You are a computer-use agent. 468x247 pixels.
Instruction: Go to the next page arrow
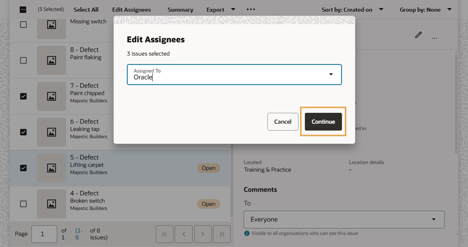tap(203, 234)
